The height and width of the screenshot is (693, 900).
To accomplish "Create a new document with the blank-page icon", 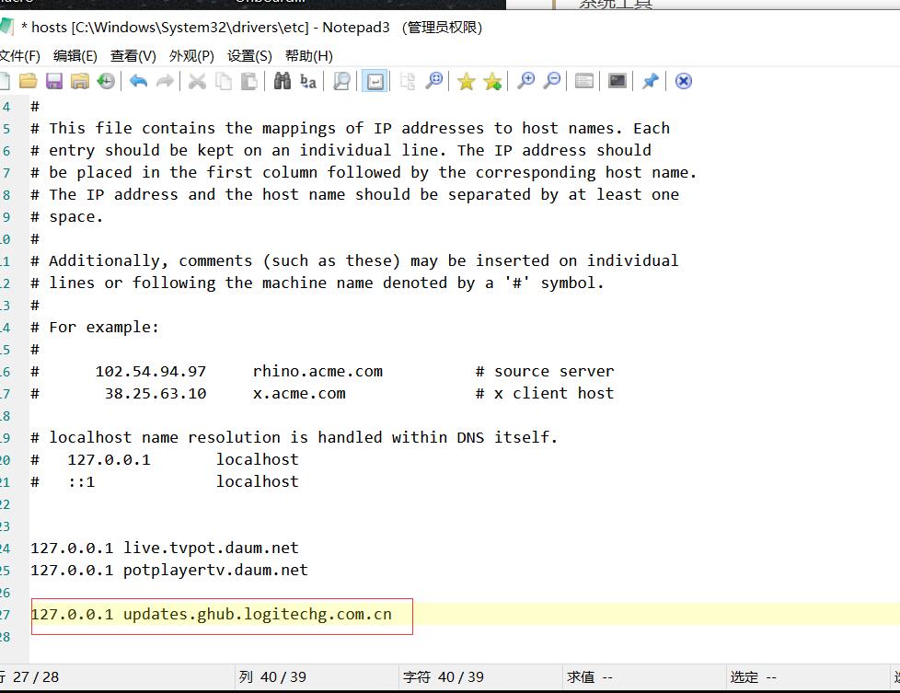I will (x=4, y=81).
